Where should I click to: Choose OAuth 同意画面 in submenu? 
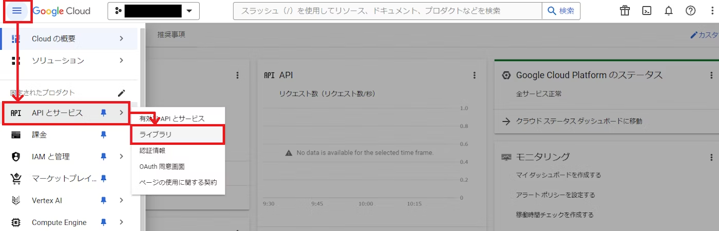178,166
